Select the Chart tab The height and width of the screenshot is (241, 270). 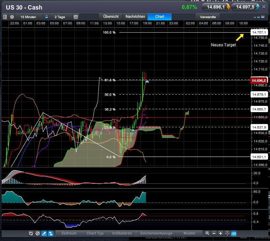pos(159,16)
